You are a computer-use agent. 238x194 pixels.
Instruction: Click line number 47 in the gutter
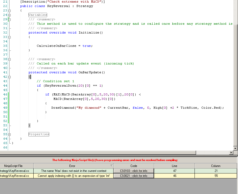click(5, 99)
